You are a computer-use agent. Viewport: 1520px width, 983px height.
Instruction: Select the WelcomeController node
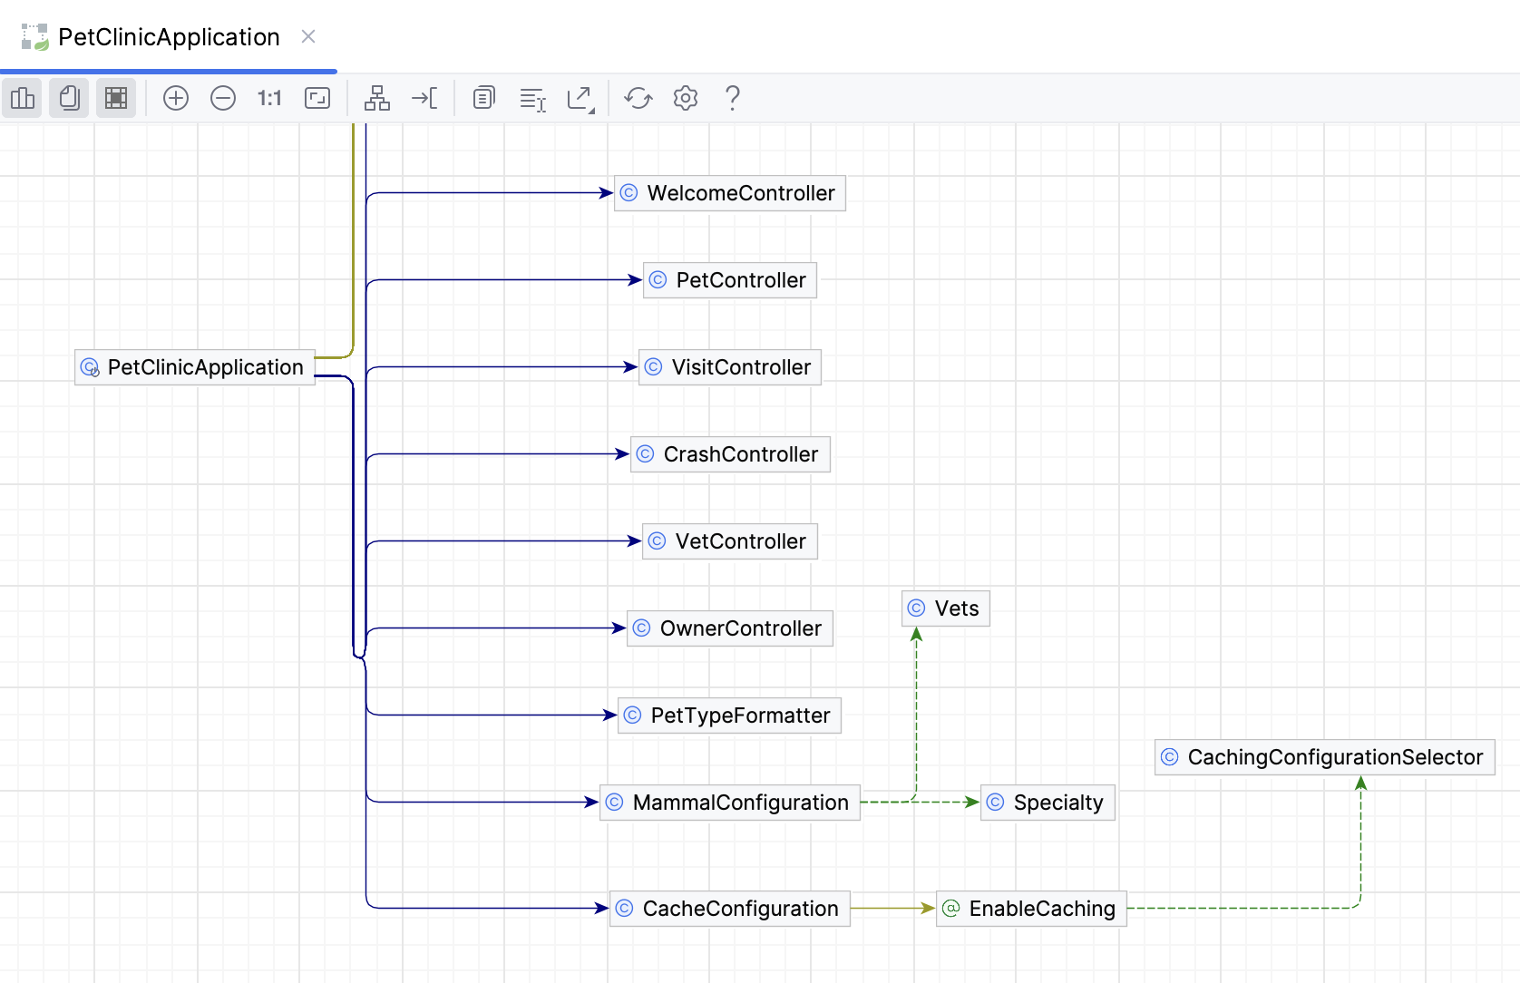click(728, 193)
